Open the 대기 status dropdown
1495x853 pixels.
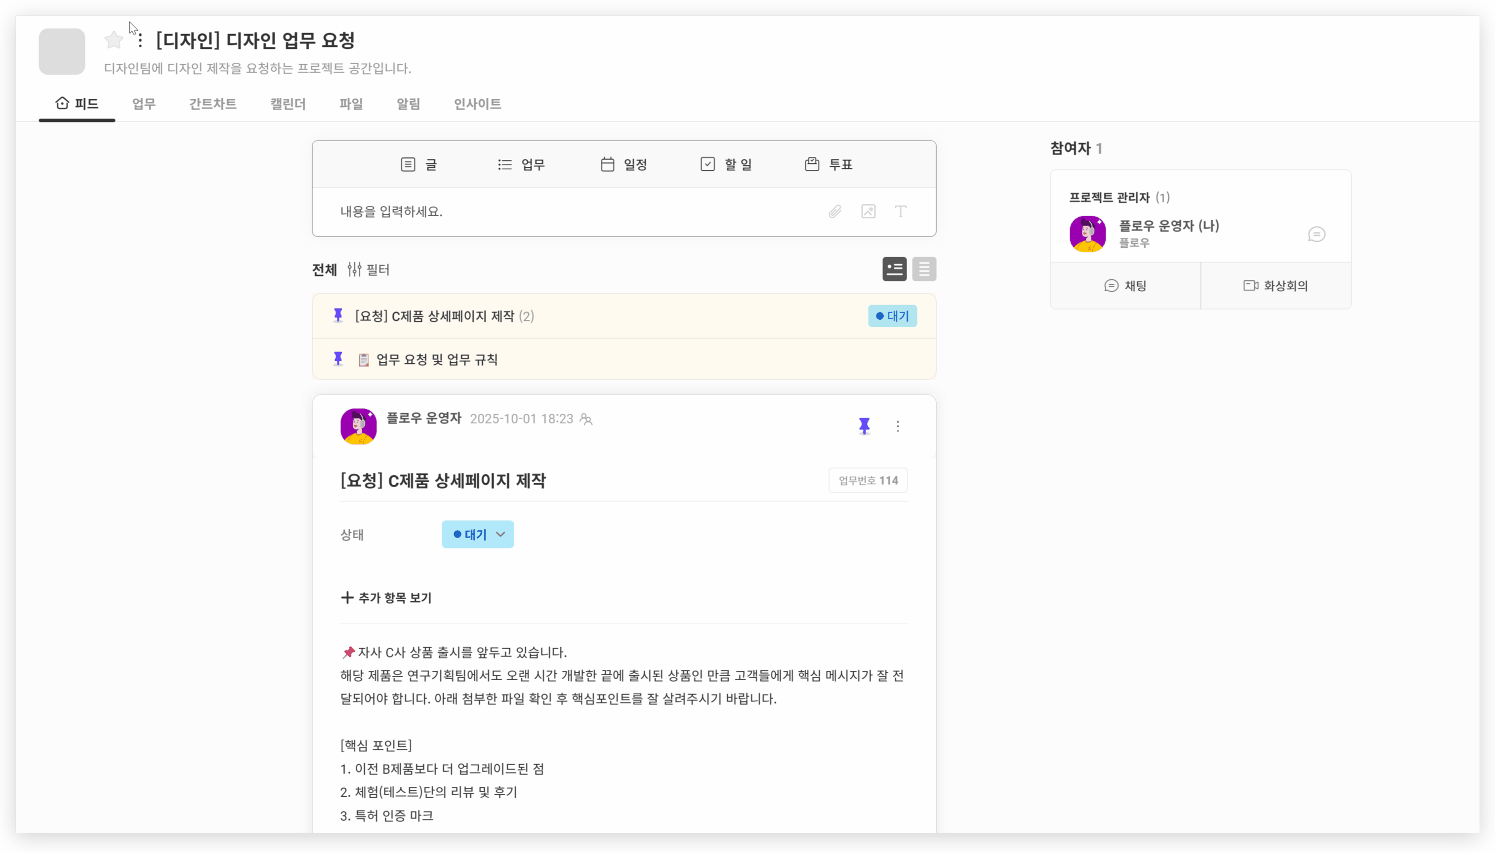coord(477,534)
